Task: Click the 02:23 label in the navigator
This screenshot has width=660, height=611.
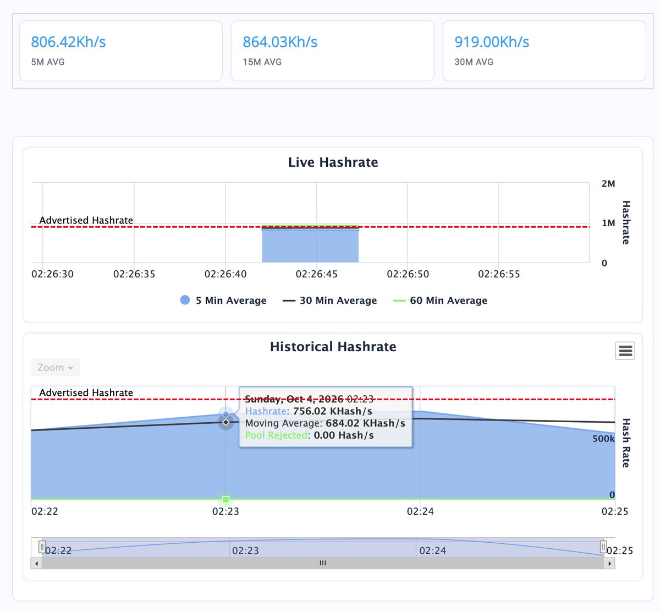Action: 245,550
